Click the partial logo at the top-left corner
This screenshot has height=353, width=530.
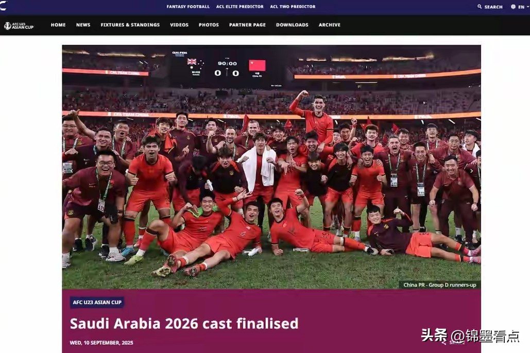click(x=3, y=5)
